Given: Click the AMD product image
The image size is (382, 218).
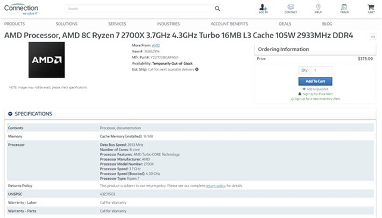Looking at the screenshot, I should point(47,60).
